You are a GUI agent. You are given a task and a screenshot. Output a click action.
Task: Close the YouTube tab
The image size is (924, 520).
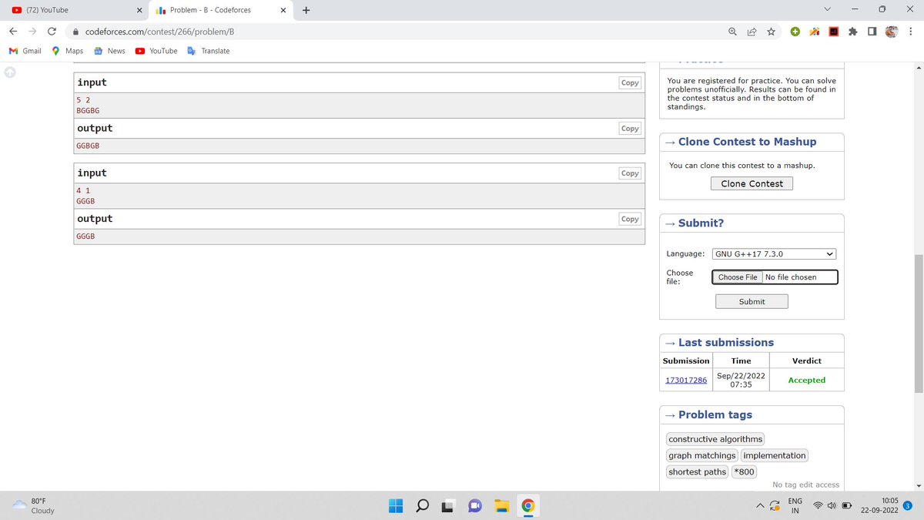click(139, 10)
